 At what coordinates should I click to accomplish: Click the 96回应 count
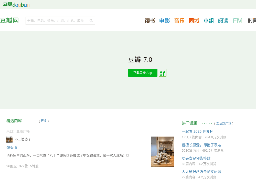pyautogui.click(x=12, y=166)
